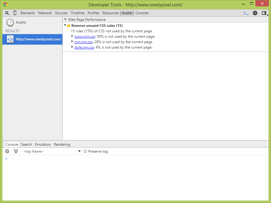Click the rowdypixel.com result page icon

click(10, 39)
